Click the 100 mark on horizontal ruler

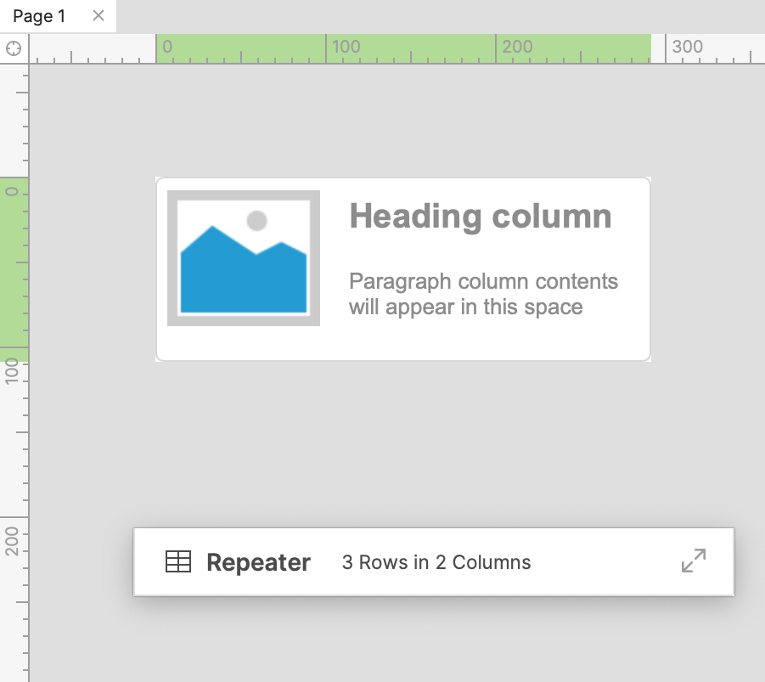pos(346,47)
